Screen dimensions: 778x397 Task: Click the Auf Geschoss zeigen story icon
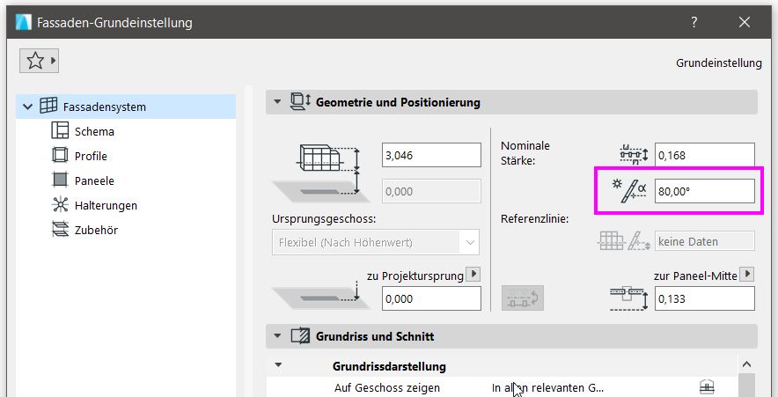pyautogui.click(x=706, y=387)
